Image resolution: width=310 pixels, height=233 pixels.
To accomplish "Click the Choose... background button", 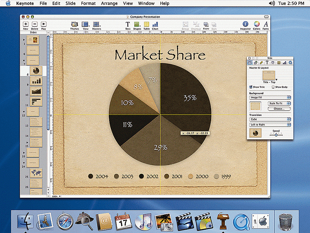I will click(279, 109).
